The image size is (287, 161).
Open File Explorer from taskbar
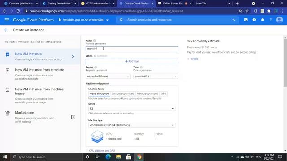coord(118,157)
